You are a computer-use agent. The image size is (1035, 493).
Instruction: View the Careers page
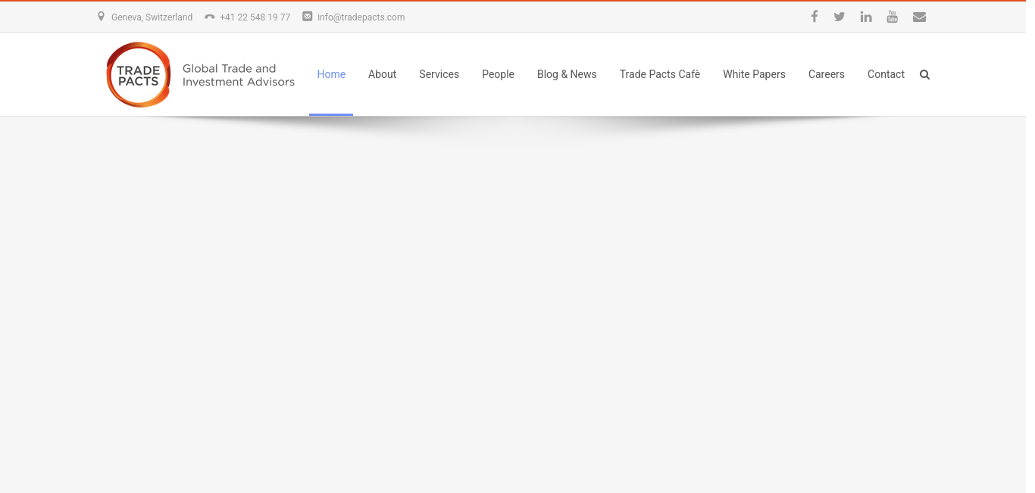pyautogui.click(x=826, y=74)
